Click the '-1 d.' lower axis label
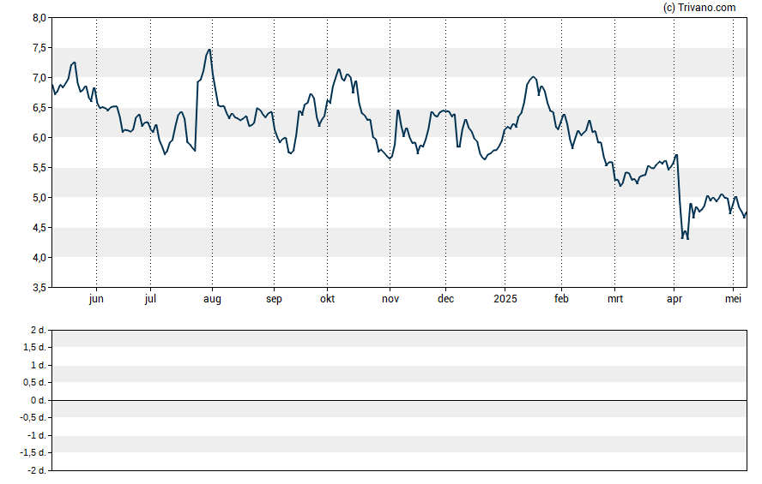 click(36, 435)
